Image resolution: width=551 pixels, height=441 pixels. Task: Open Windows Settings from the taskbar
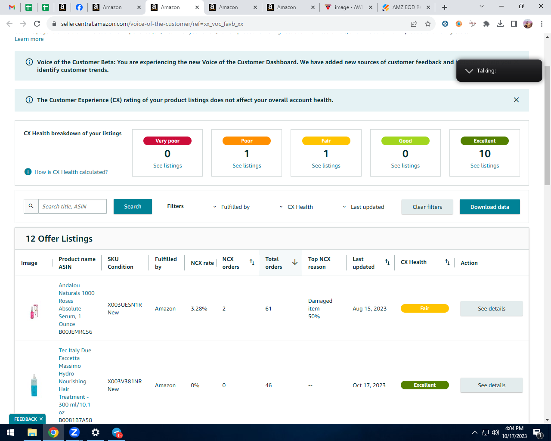point(96,432)
